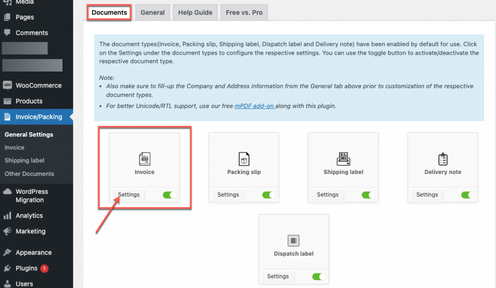This screenshot has width=496, height=288.
Task: Open the Analytics menu label
Action: 29,216
